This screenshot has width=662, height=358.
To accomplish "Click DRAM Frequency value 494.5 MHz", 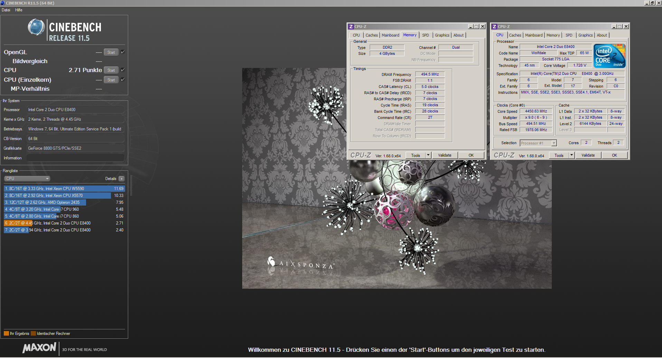I will [430, 74].
